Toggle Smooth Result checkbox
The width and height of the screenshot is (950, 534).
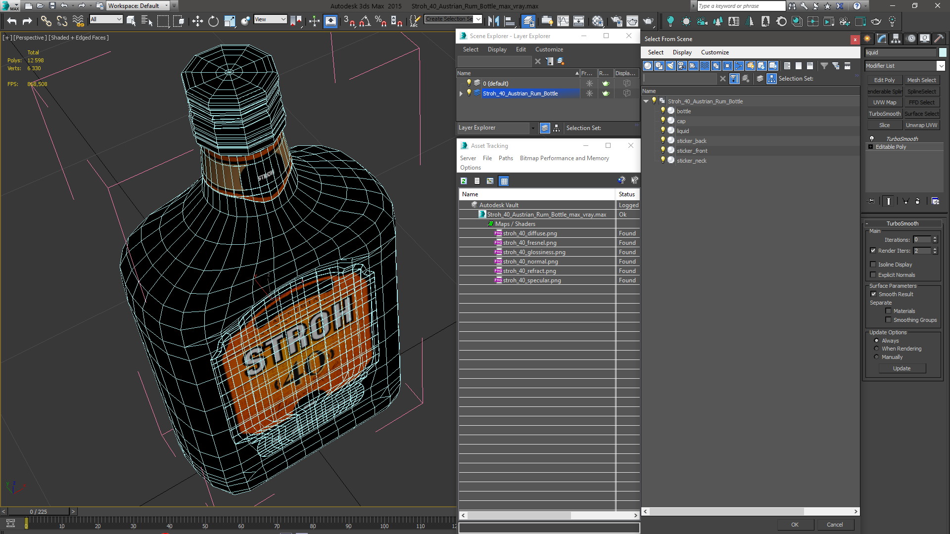click(x=873, y=294)
